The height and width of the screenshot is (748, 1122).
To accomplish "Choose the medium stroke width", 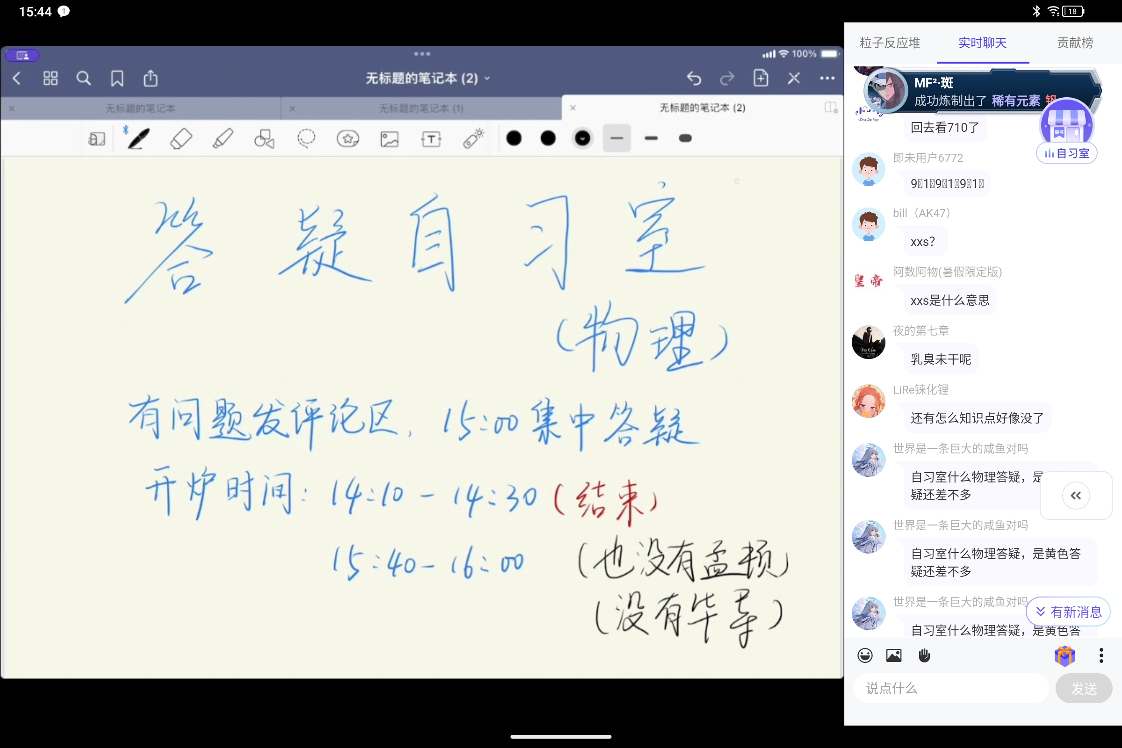I will (651, 138).
